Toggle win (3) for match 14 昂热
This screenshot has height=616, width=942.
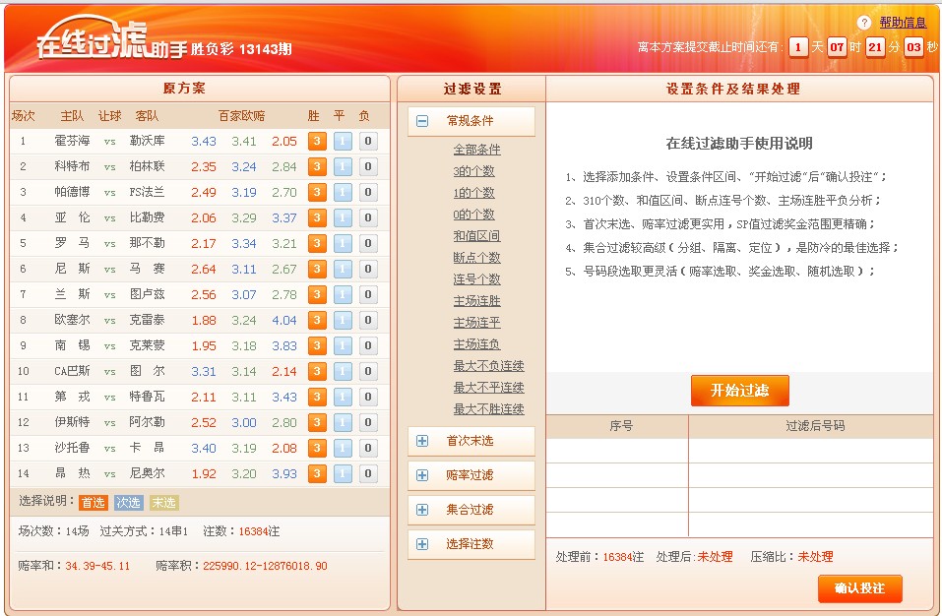pos(317,473)
